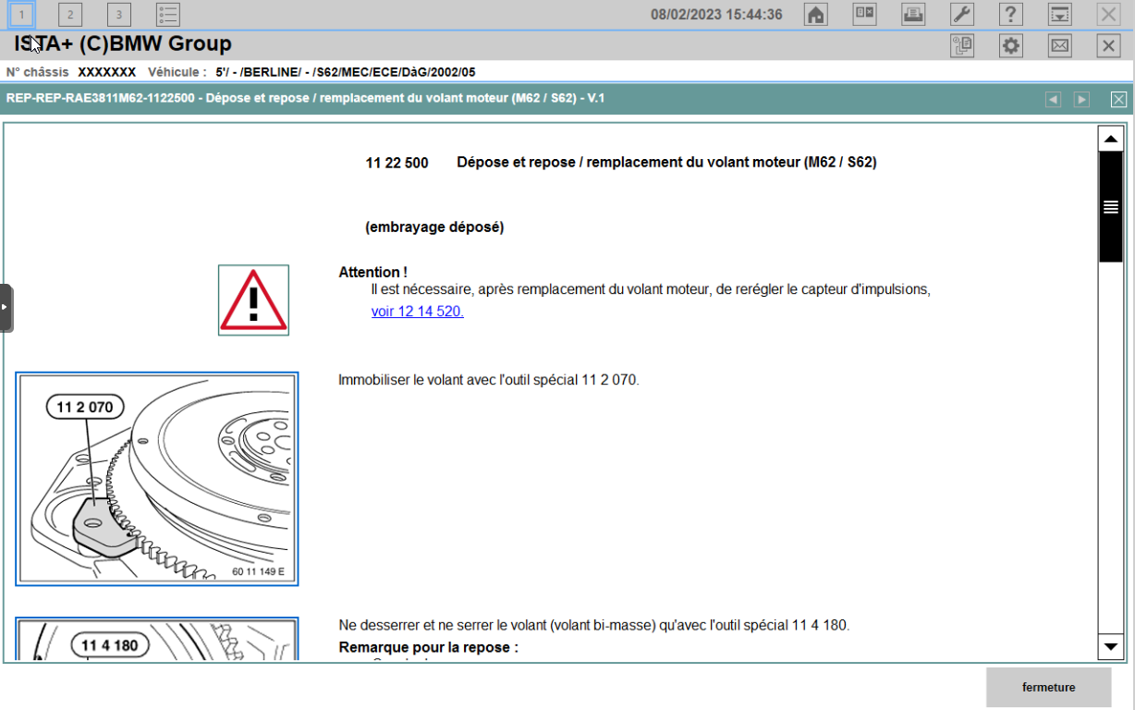Expand the collapsed left side panel handle
The width and height of the screenshot is (1135, 710).
point(6,308)
